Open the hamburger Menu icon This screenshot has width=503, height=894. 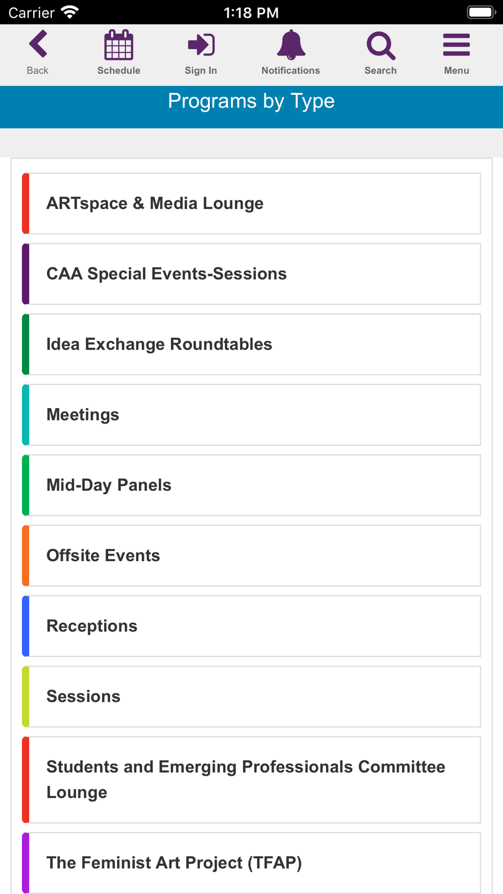click(456, 45)
